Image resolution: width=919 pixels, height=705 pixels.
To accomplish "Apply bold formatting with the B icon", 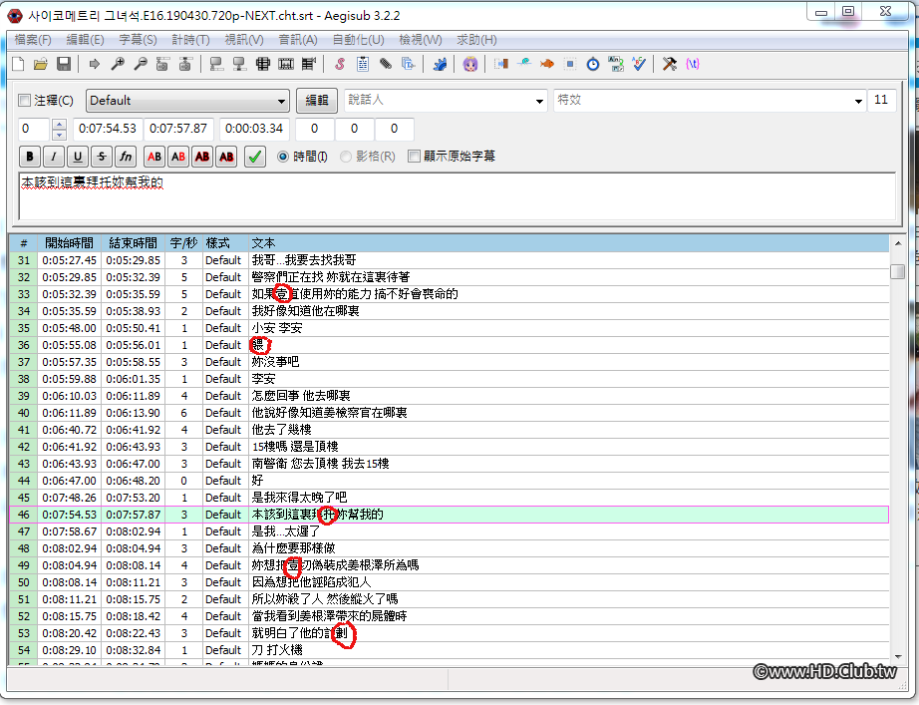I will coord(29,157).
